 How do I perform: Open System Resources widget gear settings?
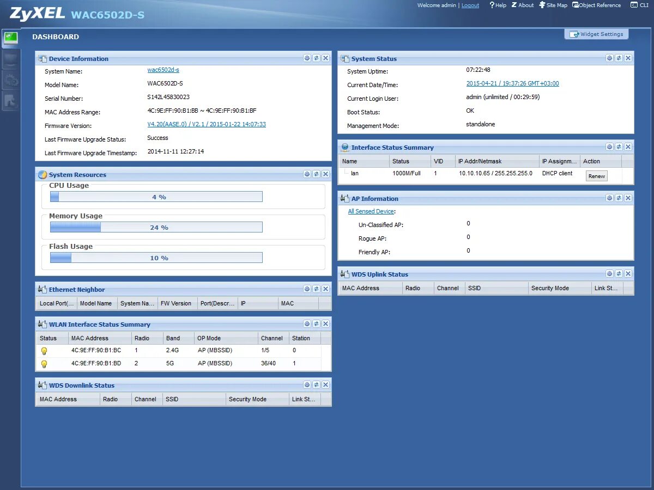[307, 174]
